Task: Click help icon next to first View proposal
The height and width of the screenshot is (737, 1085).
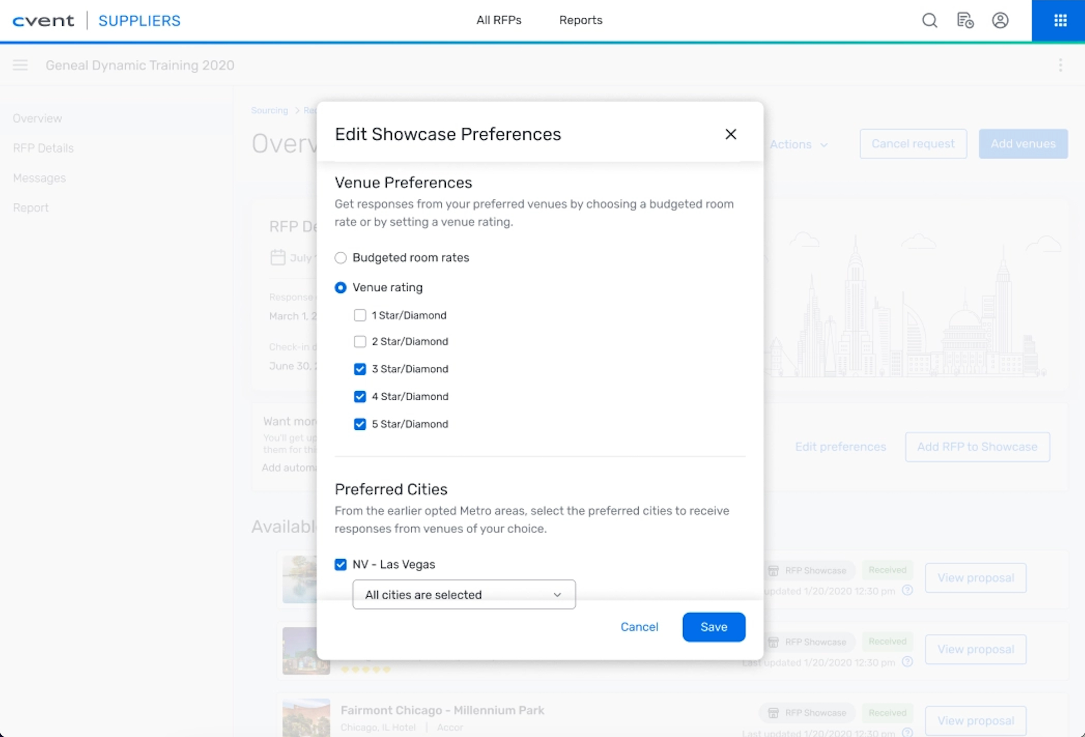Action: point(907,590)
